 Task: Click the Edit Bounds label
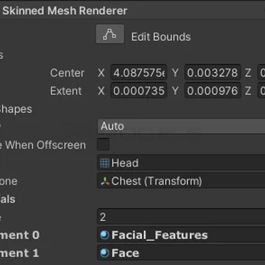(161, 37)
